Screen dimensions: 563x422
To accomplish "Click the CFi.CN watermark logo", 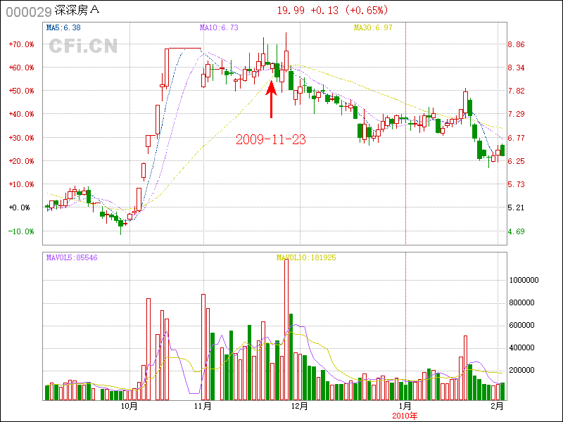I will (82, 46).
